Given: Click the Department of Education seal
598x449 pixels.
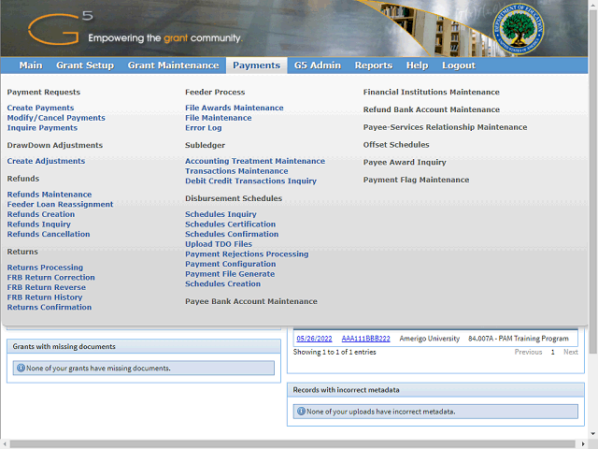Looking at the screenshot, I should pyautogui.click(x=519, y=29).
